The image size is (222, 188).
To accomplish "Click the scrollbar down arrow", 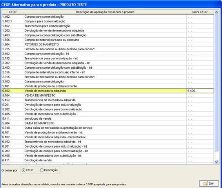I will click(216, 162).
